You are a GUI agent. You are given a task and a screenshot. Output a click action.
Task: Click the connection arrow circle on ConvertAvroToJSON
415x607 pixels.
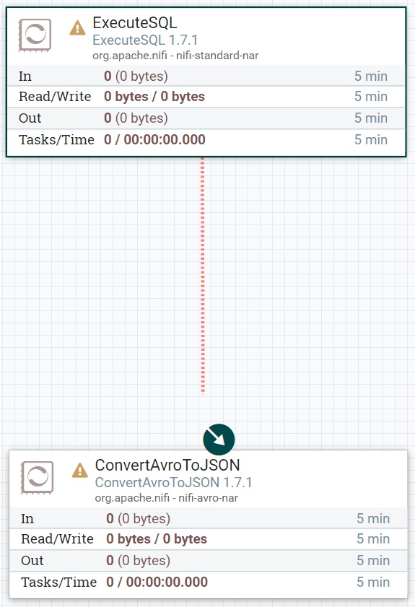pos(219,440)
